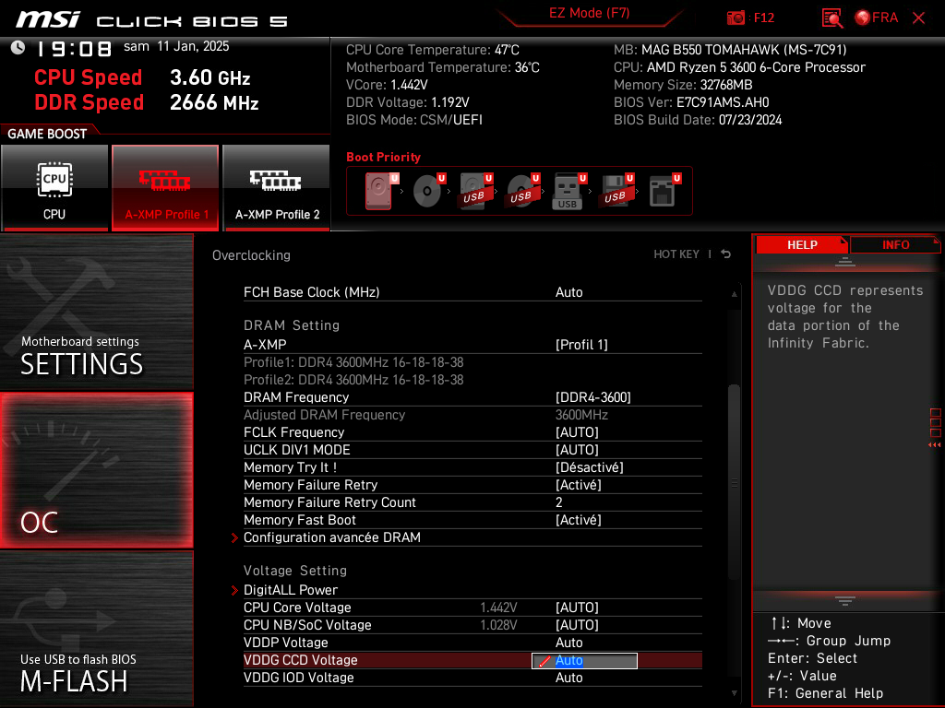Viewport: 945px width, 708px height.
Task: Edit the FCH Base Clock (MHz) value
Action: pyautogui.click(x=568, y=292)
